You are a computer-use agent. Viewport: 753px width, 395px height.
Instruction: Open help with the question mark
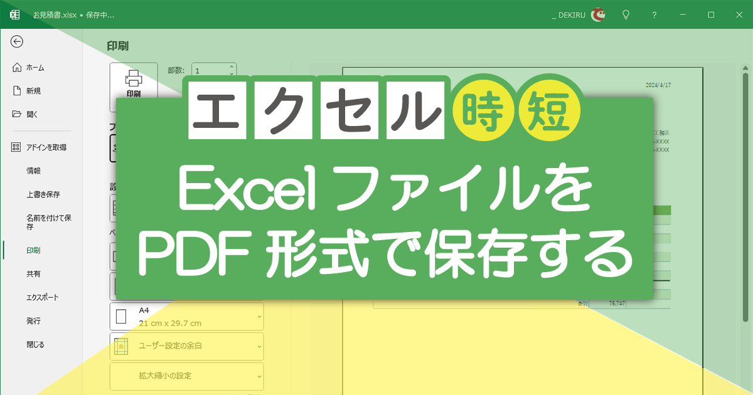pyautogui.click(x=654, y=14)
